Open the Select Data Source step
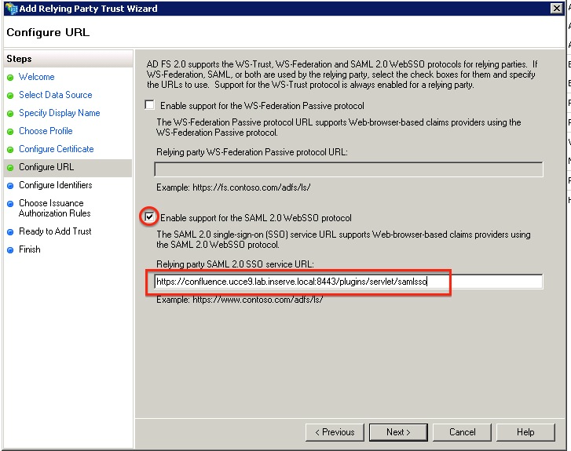 [55, 95]
